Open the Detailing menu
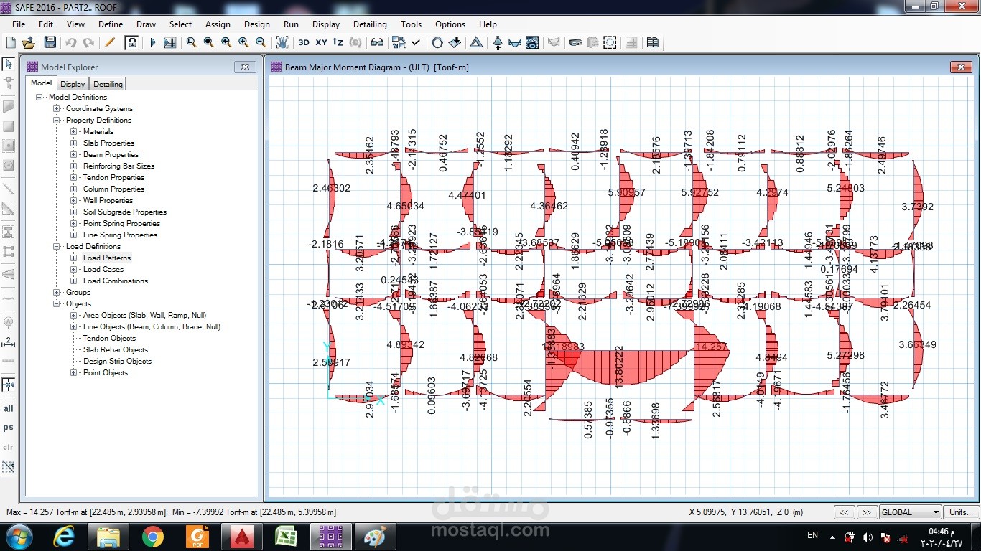Viewport: 981px width, 551px height. [x=370, y=24]
